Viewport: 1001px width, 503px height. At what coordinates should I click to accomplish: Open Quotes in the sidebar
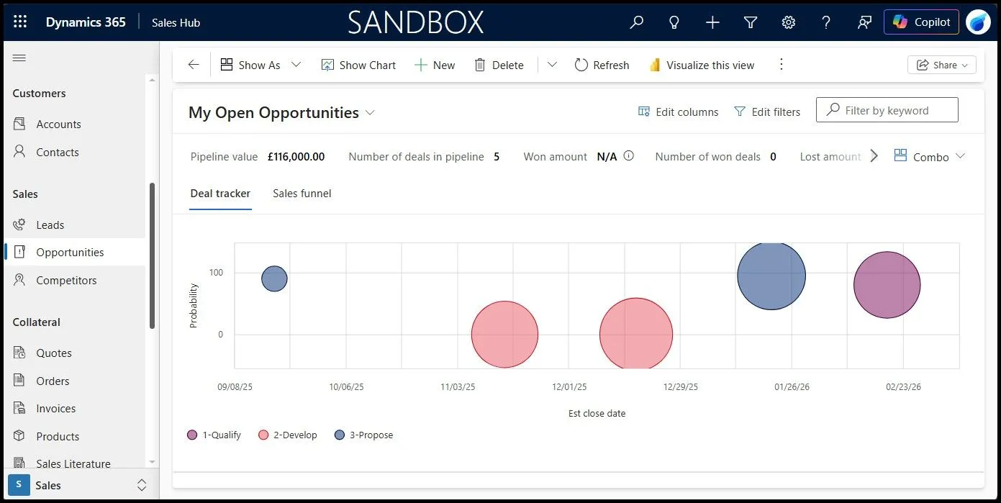pyautogui.click(x=75, y=353)
